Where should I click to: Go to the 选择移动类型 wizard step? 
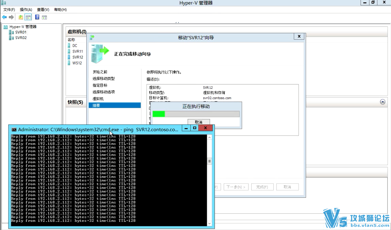(104, 79)
